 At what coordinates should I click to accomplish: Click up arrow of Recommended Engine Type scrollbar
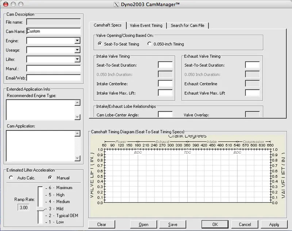tap(77, 103)
